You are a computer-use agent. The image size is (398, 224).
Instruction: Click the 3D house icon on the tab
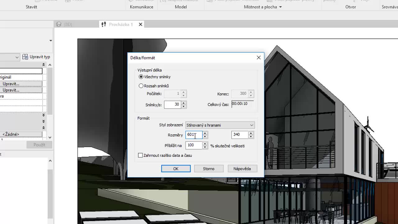point(59,24)
